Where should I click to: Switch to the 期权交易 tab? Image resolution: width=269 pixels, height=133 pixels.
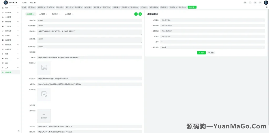tap(69, 7)
